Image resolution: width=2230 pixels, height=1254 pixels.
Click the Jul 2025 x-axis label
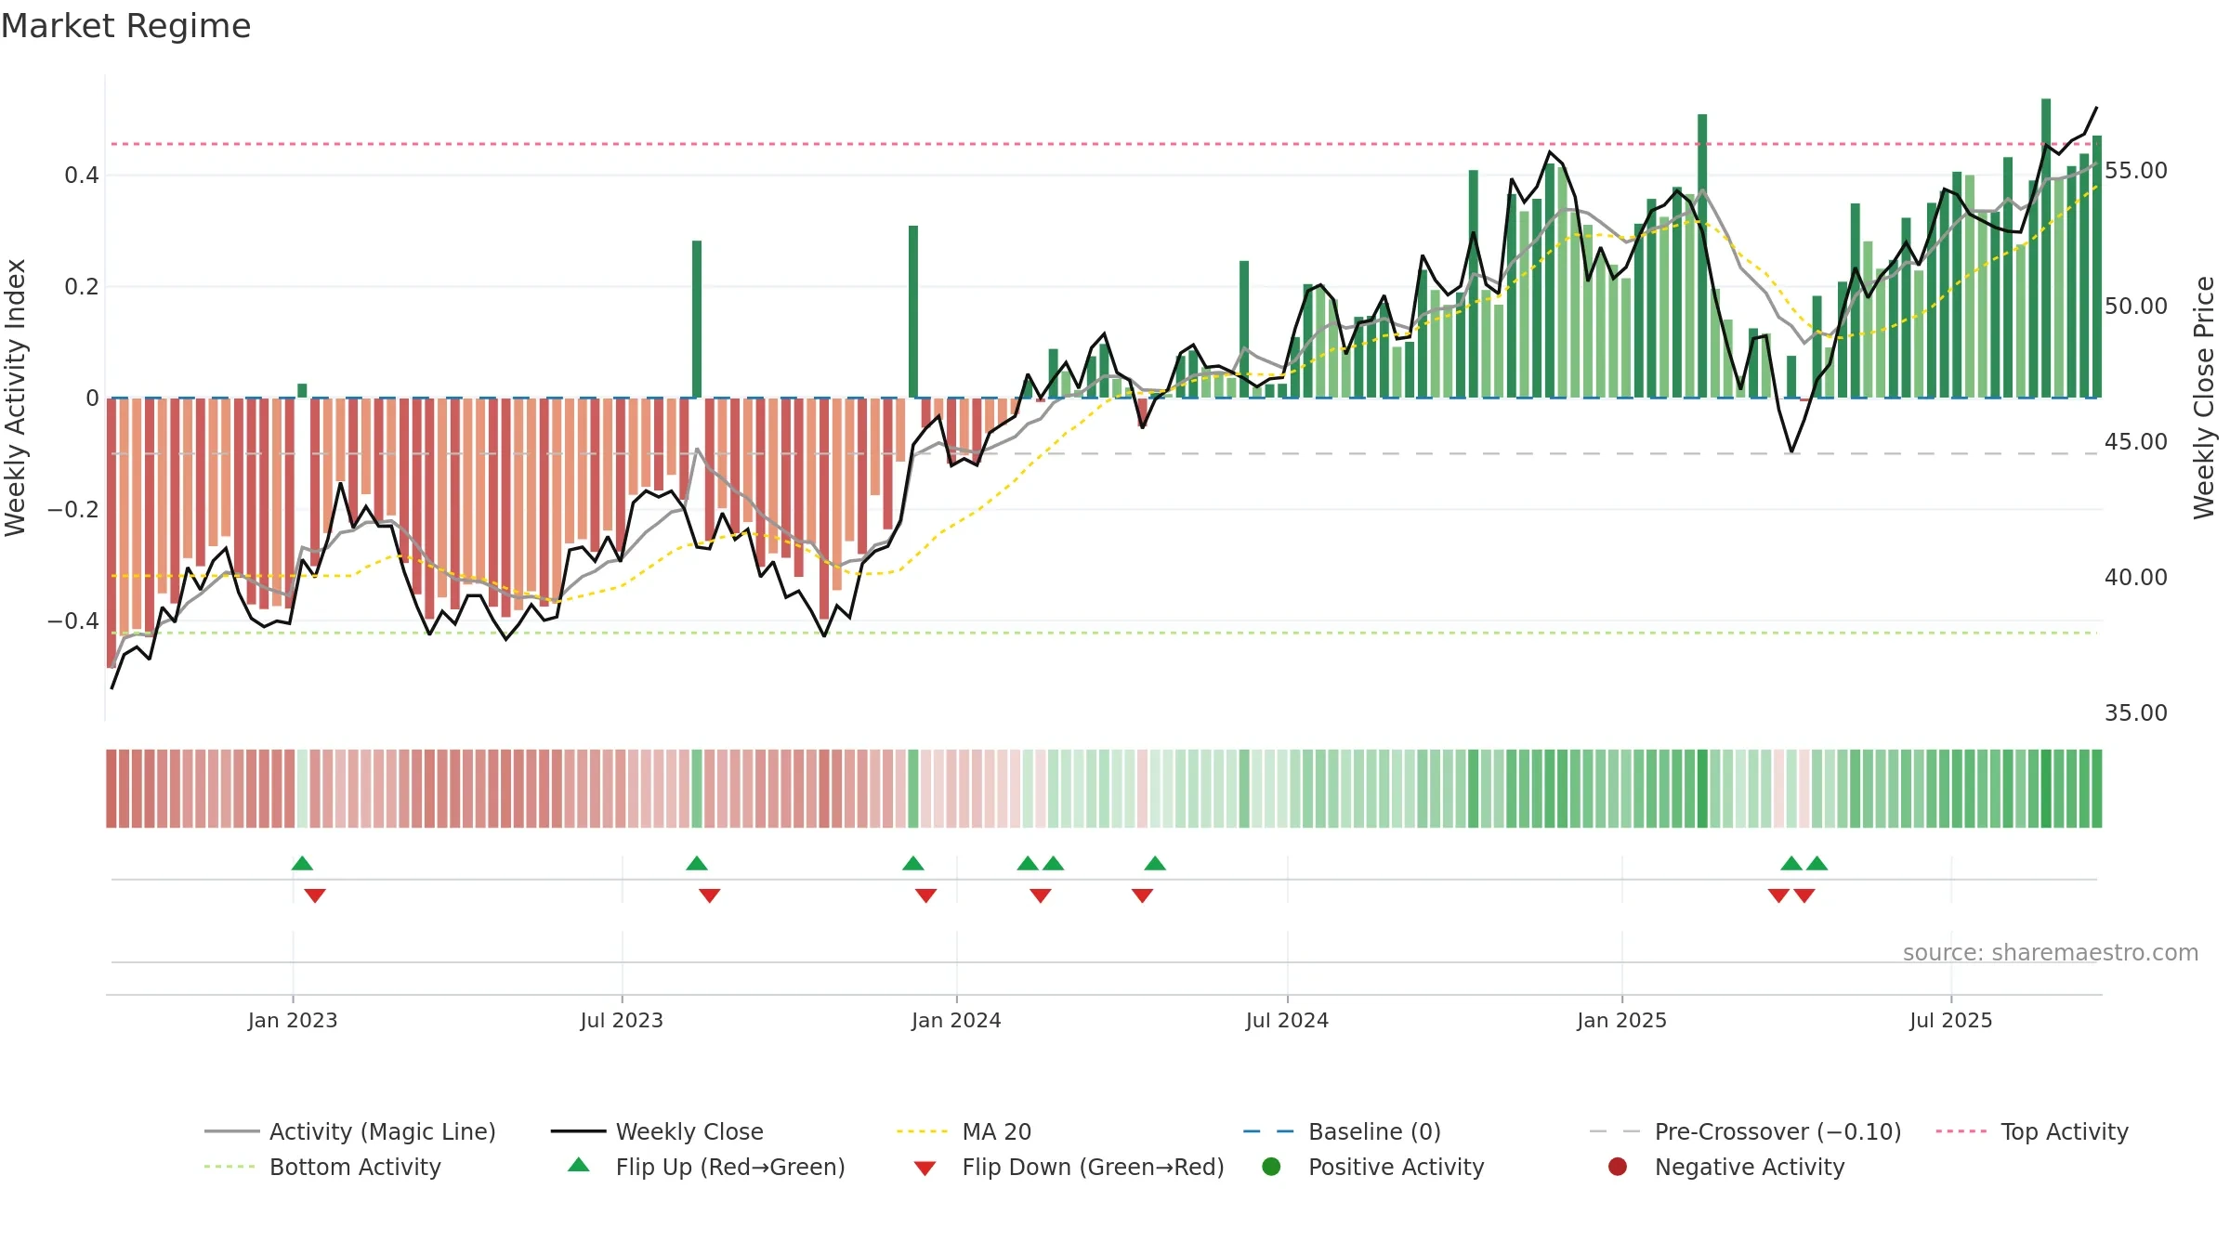pos(1951,1021)
